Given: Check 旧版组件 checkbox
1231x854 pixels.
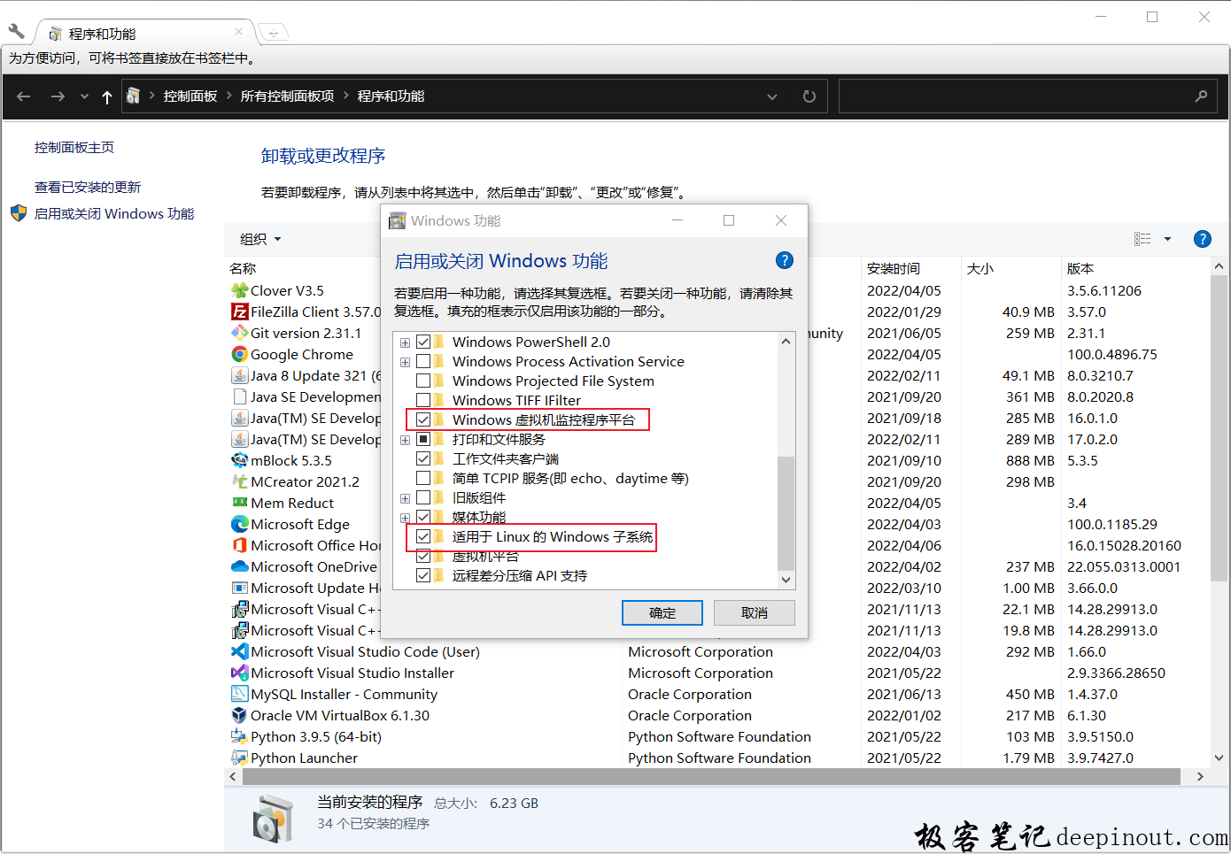Looking at the screenshot, I should (x=423, y=497).
